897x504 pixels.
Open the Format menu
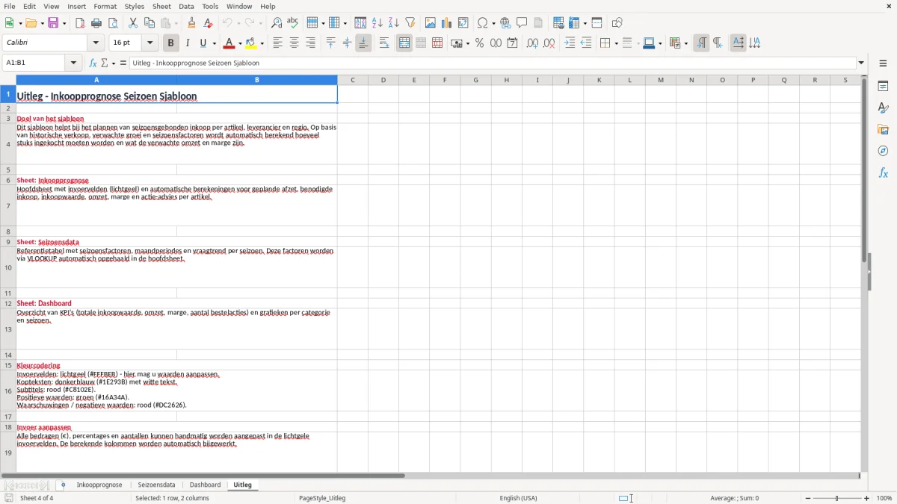click(105, 6)
